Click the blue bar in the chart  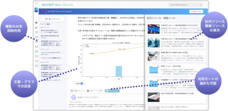[119, 71]
